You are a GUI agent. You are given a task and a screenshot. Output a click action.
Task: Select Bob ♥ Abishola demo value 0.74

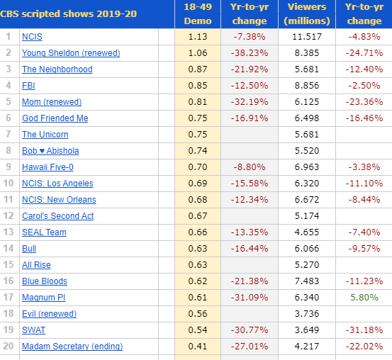click(x=198, y=151)
